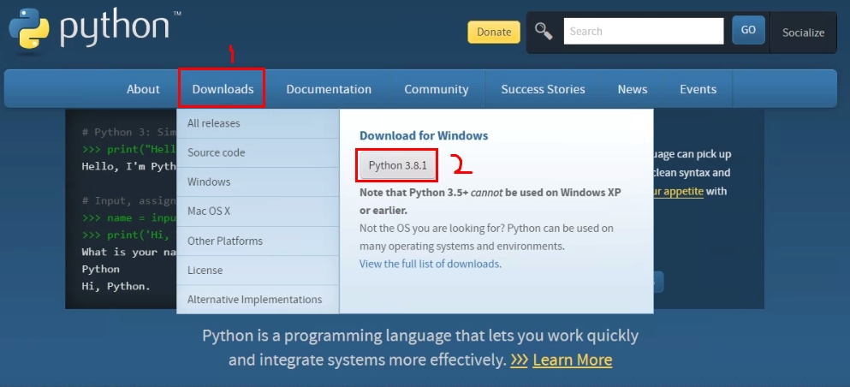The height and width of the screenshot is (387, 850).
Task: Select Windows in Downloads dropdown
Action: pyautogui.click(x=258, y=182)
